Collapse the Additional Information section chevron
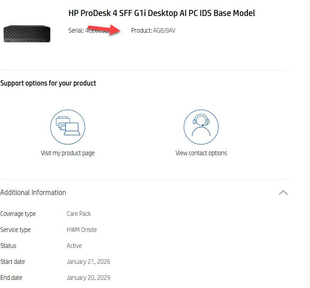The height and width of the screenshot is (288, 310). tap(283, 192)
